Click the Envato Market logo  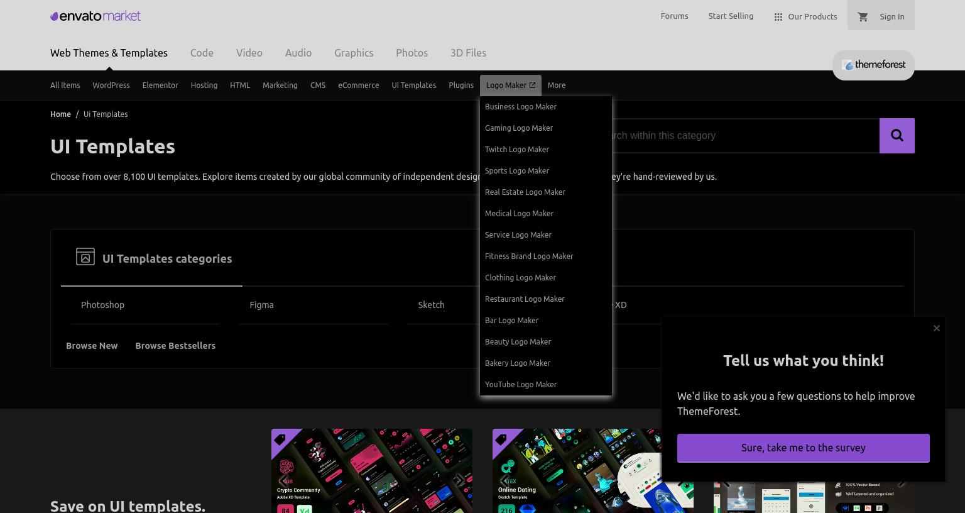(x=95, y=16)
